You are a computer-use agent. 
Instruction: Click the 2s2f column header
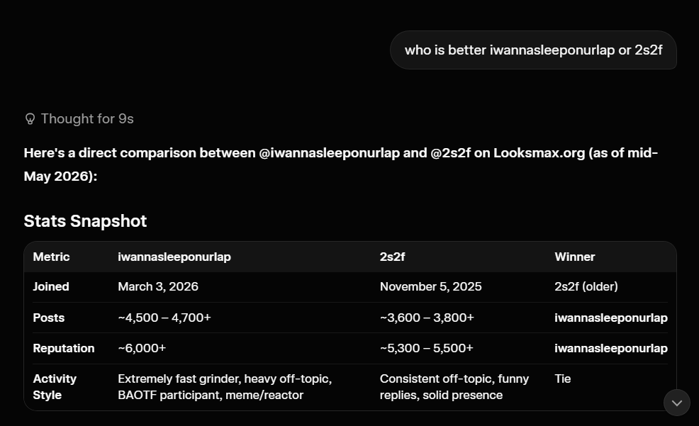click(392, 257)
